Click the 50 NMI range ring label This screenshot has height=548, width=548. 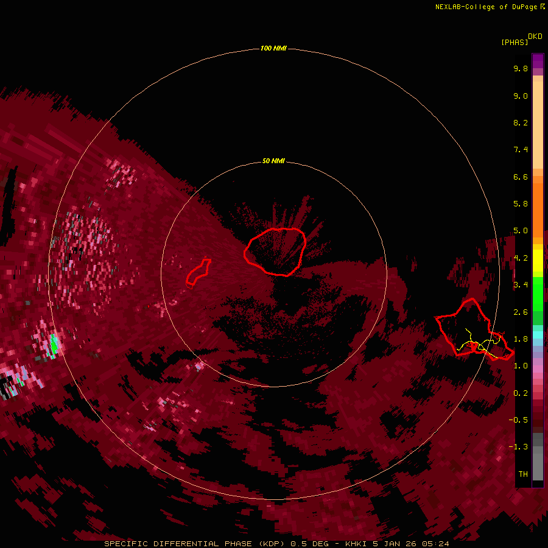point(273,161)
